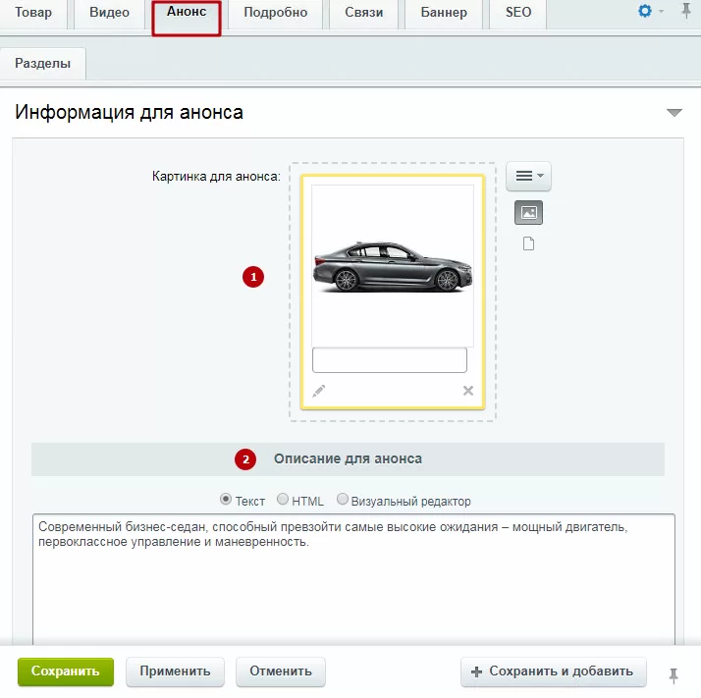
Task: Click the pencil edit icon under the car image
Action: [319, 391]
